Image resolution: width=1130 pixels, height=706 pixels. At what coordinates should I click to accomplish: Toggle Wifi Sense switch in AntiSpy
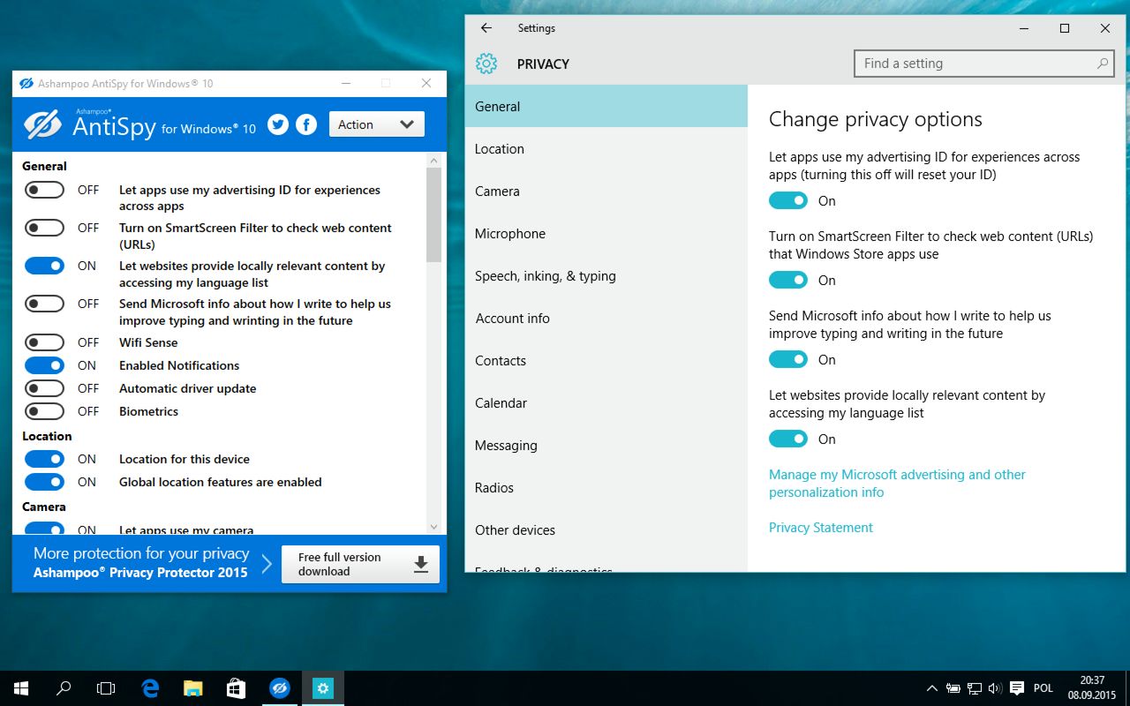click(x=44, y=342)
